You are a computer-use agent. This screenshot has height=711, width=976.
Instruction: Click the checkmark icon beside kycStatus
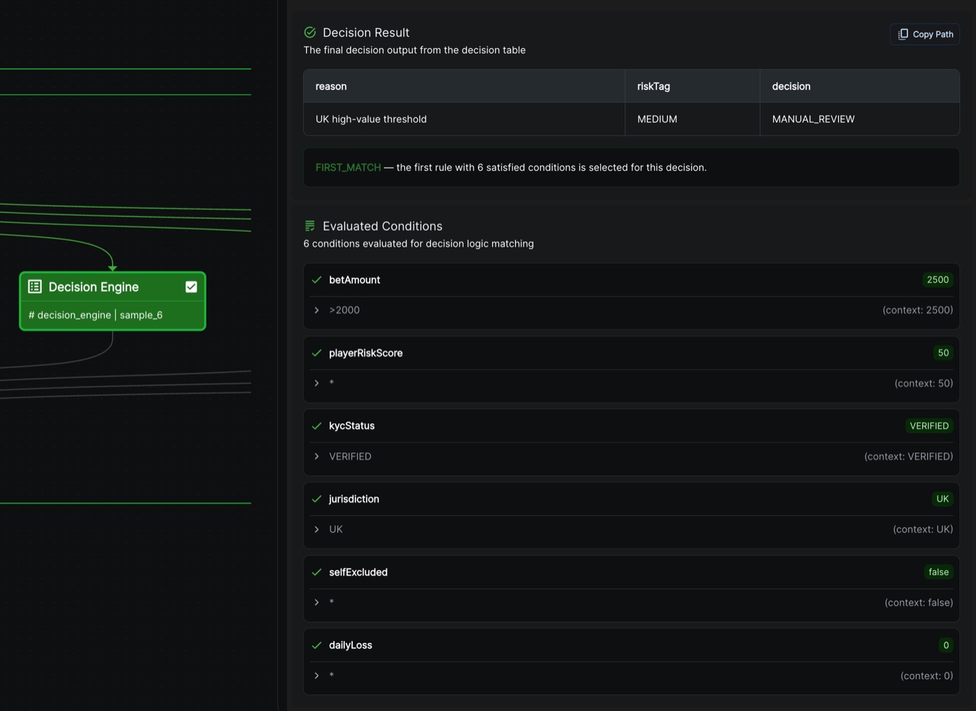point(317,425)
